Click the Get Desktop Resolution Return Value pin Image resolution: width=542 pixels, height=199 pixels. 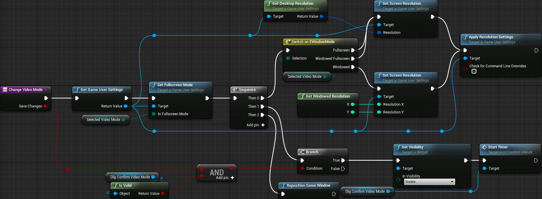point(322,16)
